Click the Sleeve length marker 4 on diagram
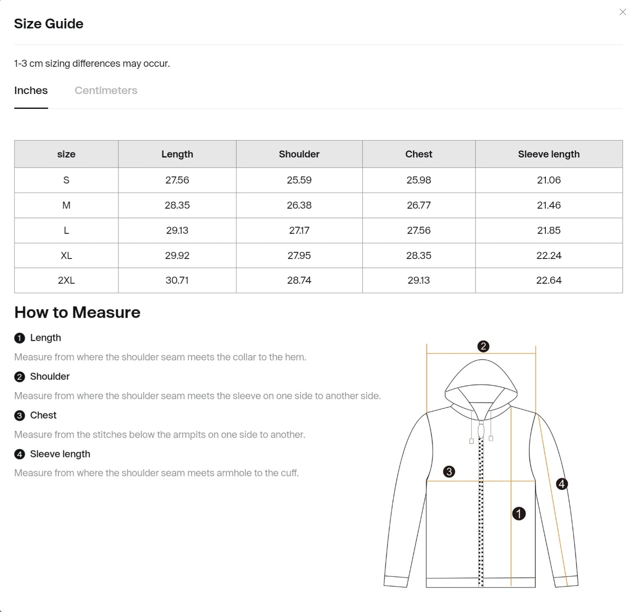The width and height of the screenshot is (632, 612). [x=562, y=484]
